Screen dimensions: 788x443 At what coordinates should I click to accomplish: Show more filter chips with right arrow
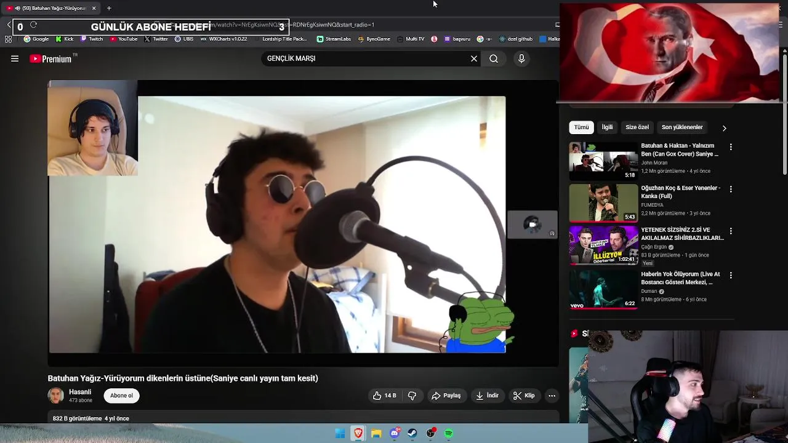pos(724,128)
